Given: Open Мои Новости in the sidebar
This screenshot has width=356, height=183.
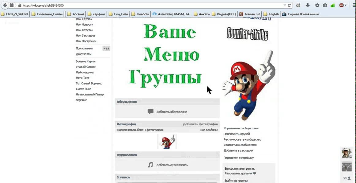Looking at the screenshot, I should [85, 24].
